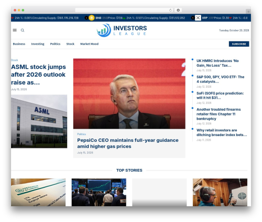This screenshot has width=262, height=222.
Task: Click the July 11 date under retail investors article
Action: click(x=204, y=140)
